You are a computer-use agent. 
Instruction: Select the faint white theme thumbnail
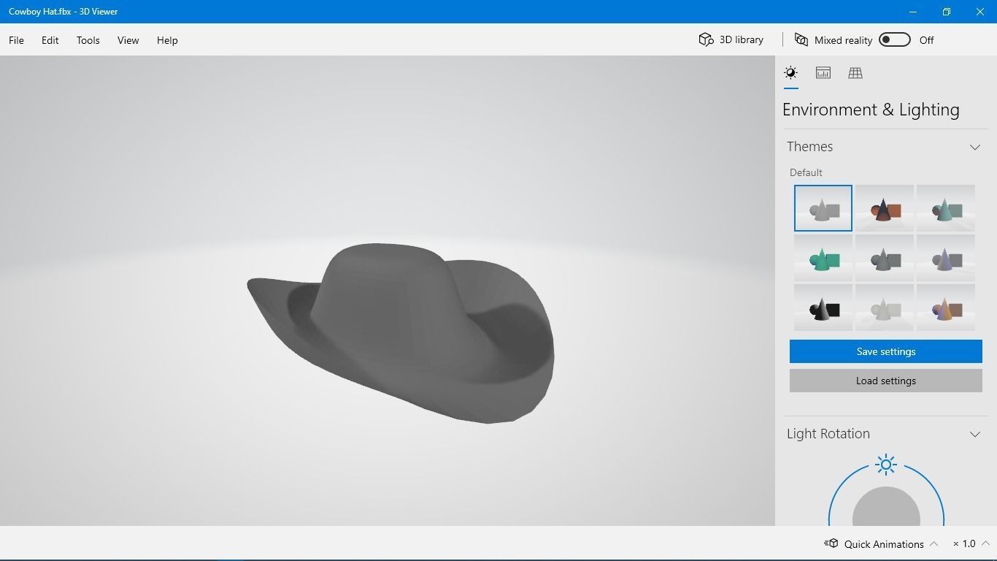coord(885,308)
